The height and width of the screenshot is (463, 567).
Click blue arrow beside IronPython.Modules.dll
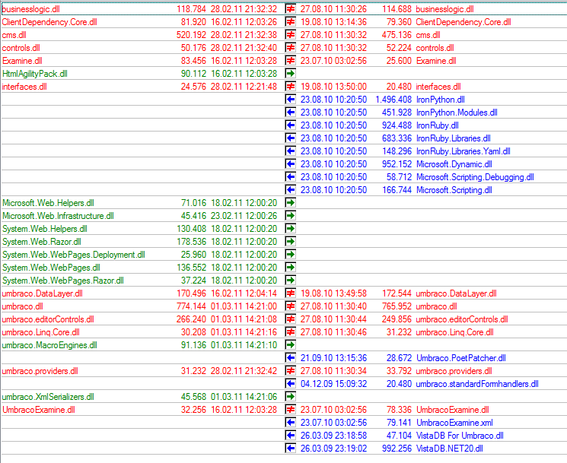coord(291,113)
